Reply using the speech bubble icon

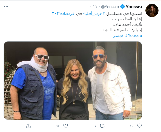tap(139, 126)
